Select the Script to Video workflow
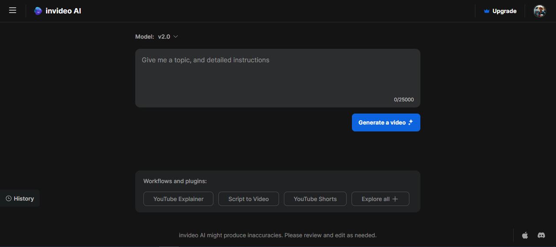This screenshot has height=247, width=556. pos(248,199)
